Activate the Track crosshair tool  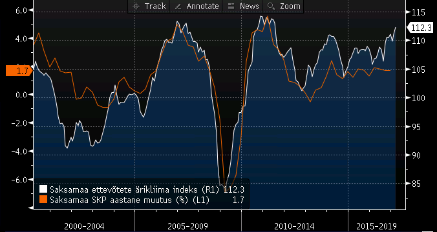[x=149, y=6]
